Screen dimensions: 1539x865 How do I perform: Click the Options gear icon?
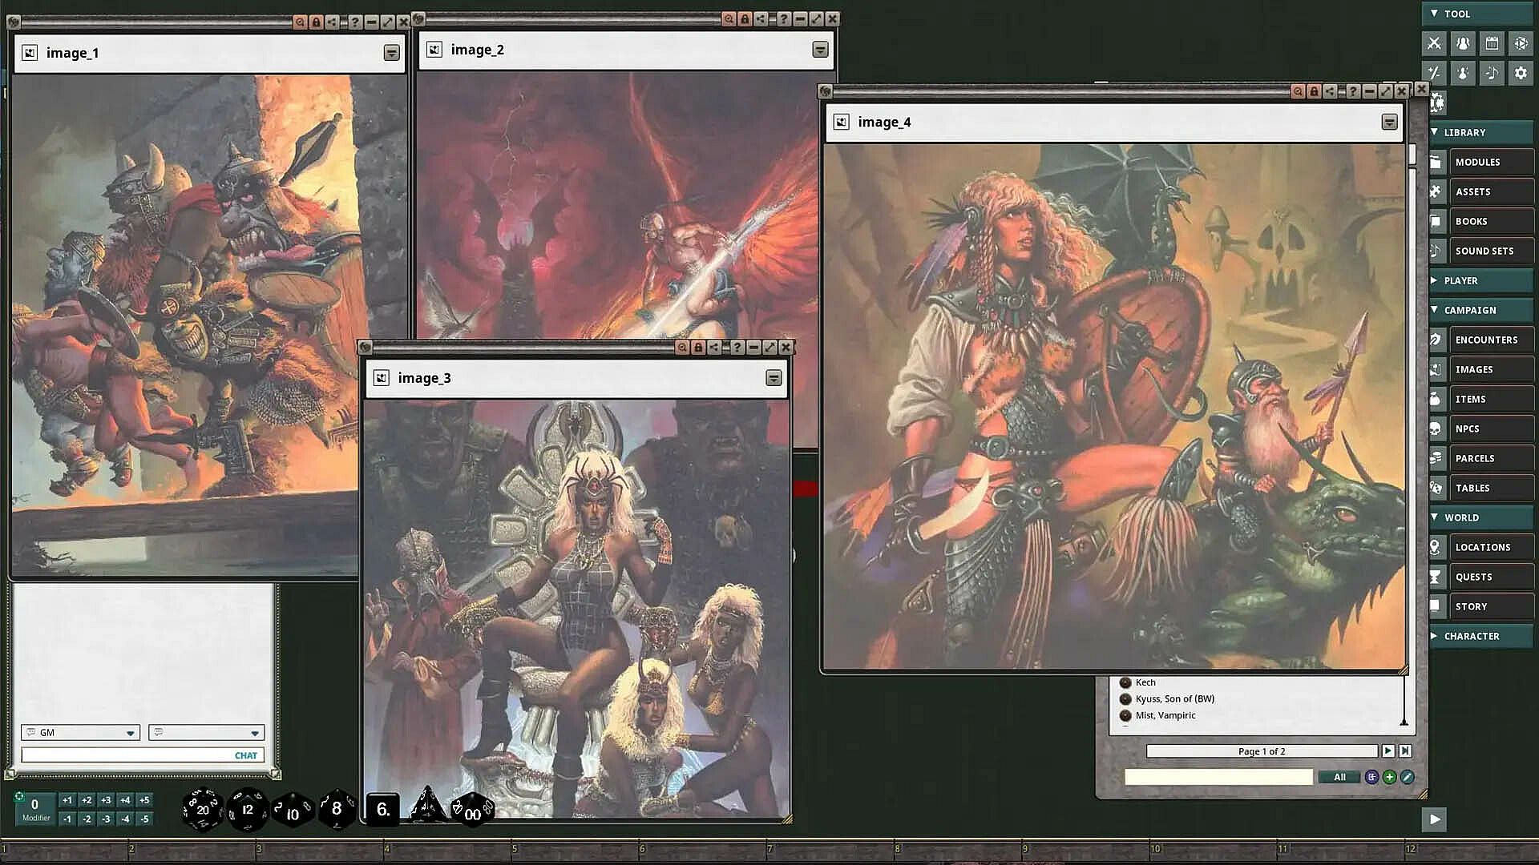[1521, 73]
